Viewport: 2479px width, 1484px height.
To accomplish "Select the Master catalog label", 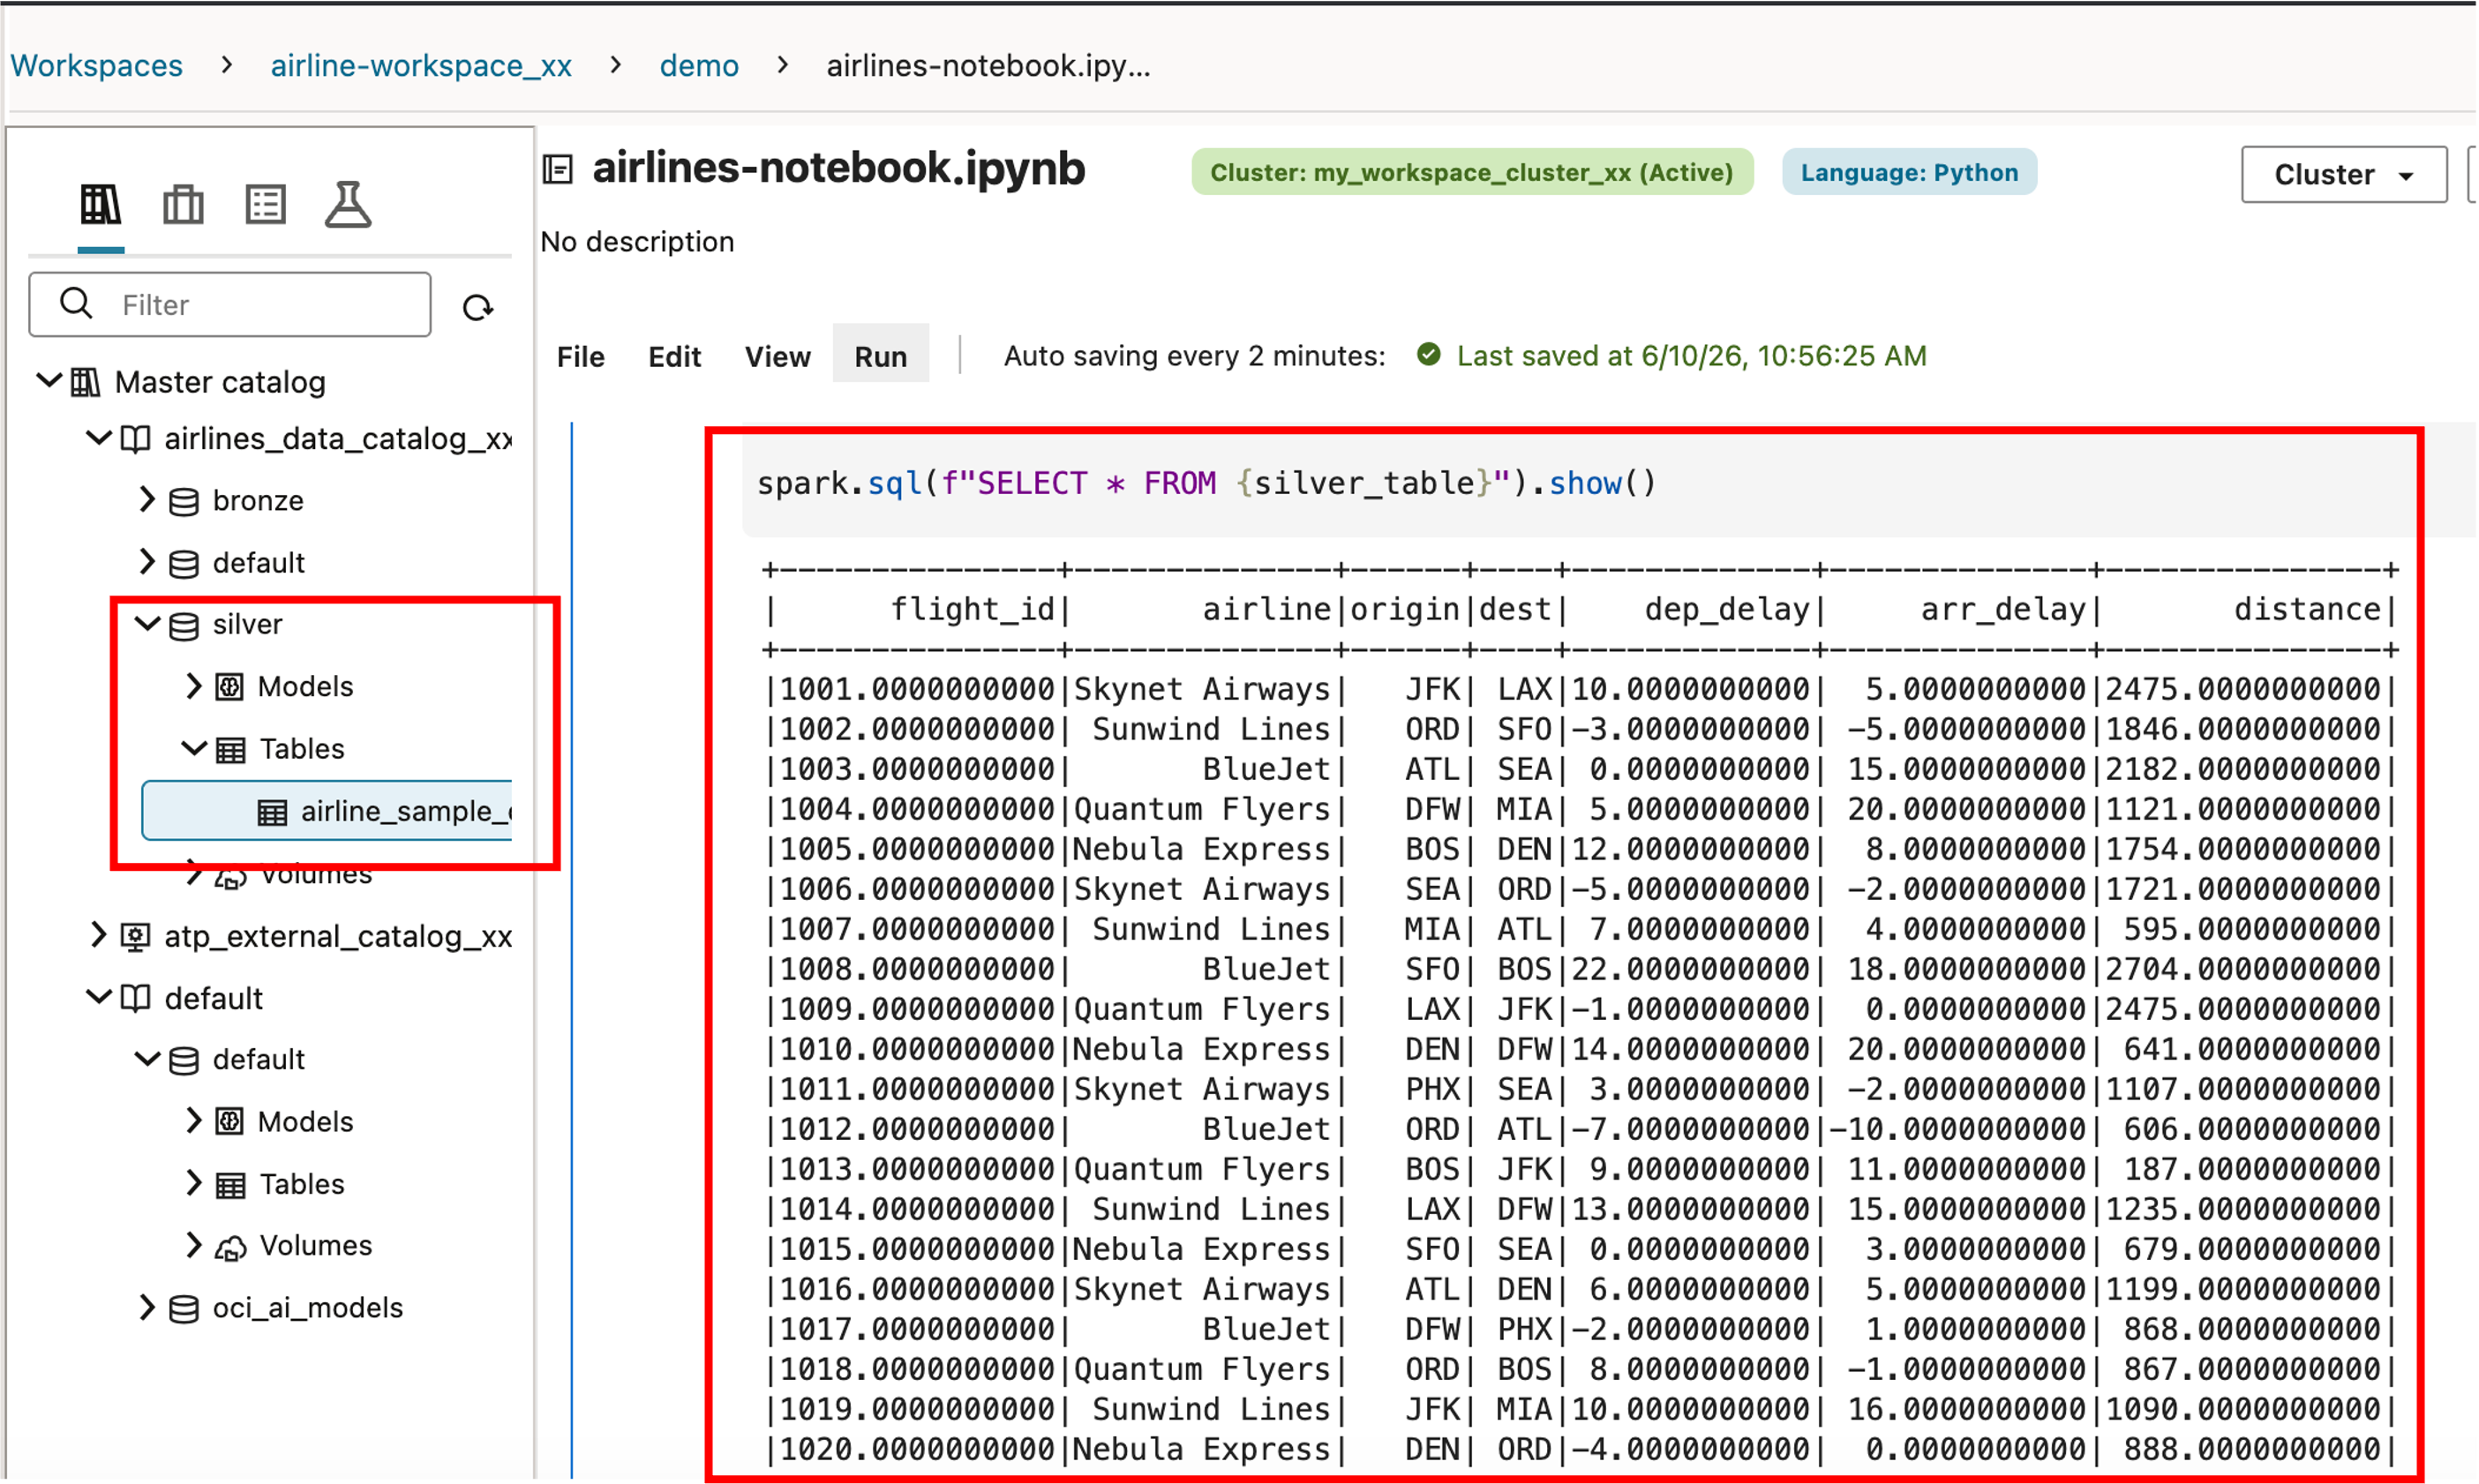I will (220, 382).
